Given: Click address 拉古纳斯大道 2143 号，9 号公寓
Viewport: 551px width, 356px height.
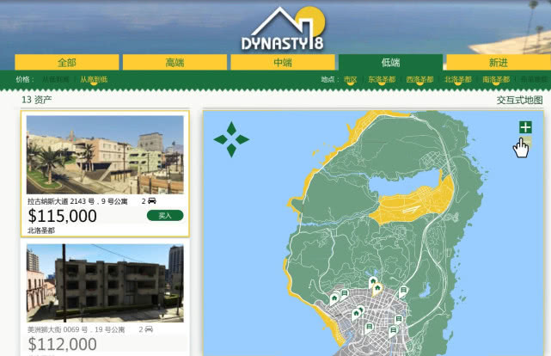Looking at the screenshot, I should click(77, 201).
